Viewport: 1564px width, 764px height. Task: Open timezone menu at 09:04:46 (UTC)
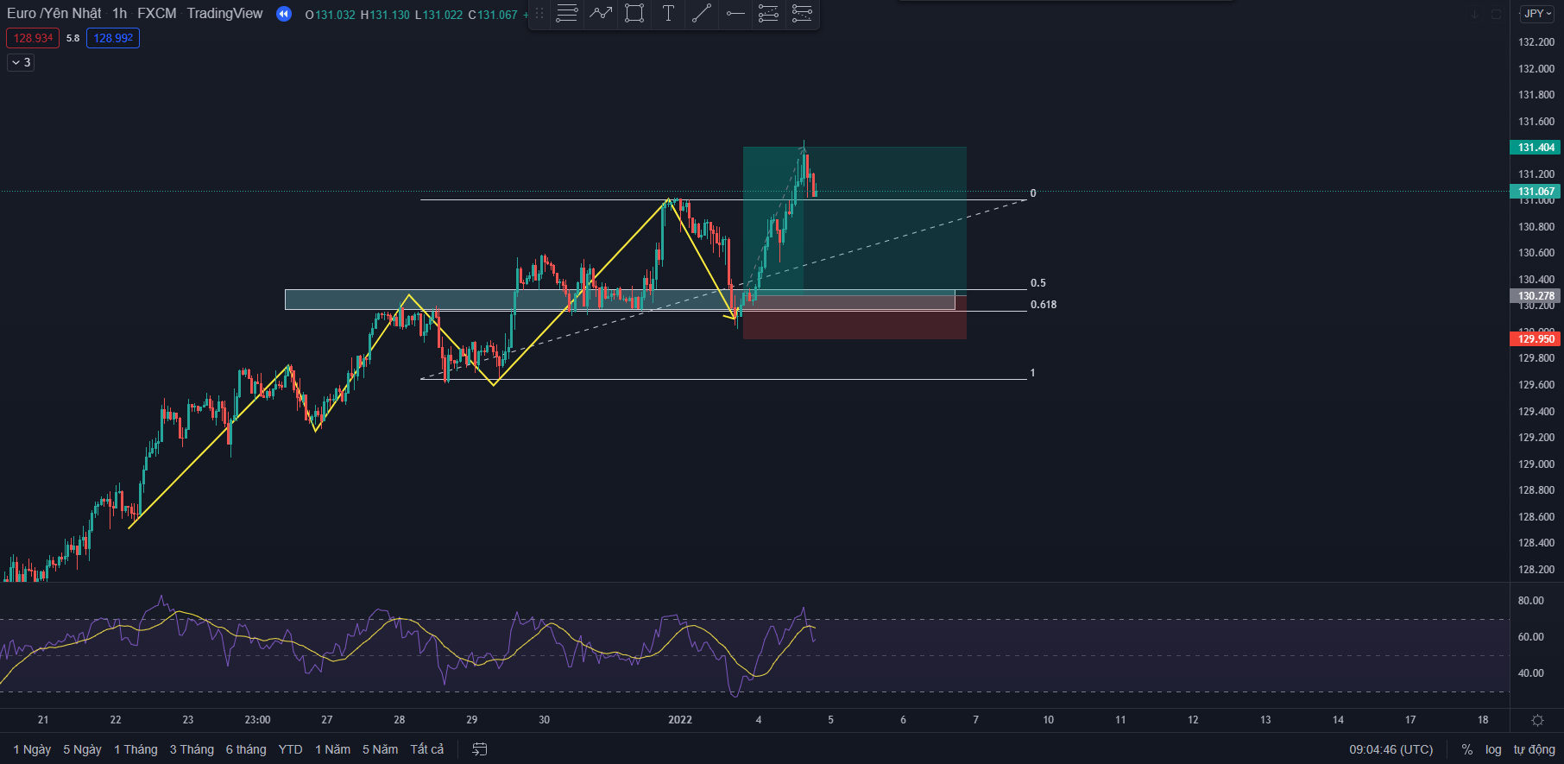pyautogui.click(x=1391, y=749)
